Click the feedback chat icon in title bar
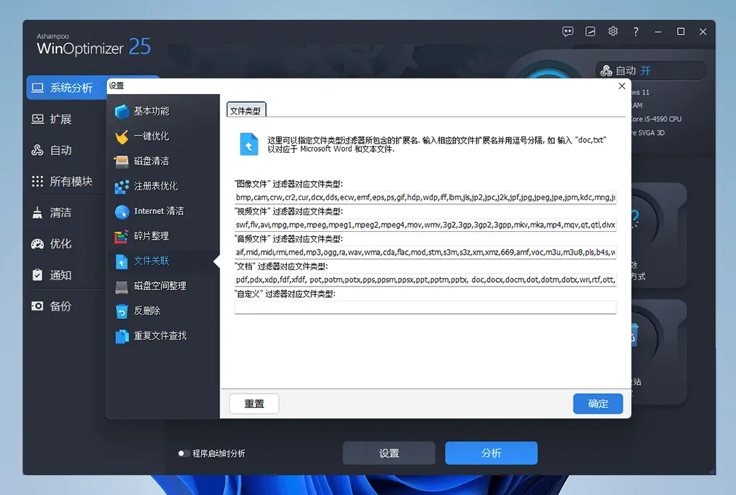The image size is (736, 495). tap(568, 31)
